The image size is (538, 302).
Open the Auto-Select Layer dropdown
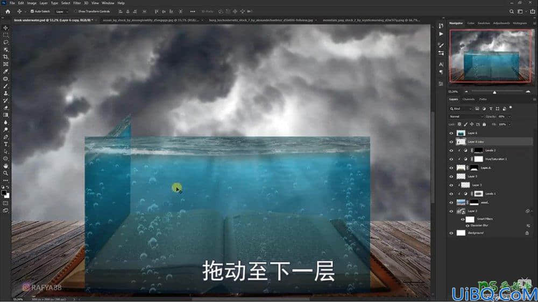pyautogui.click(x=61, y=11)
